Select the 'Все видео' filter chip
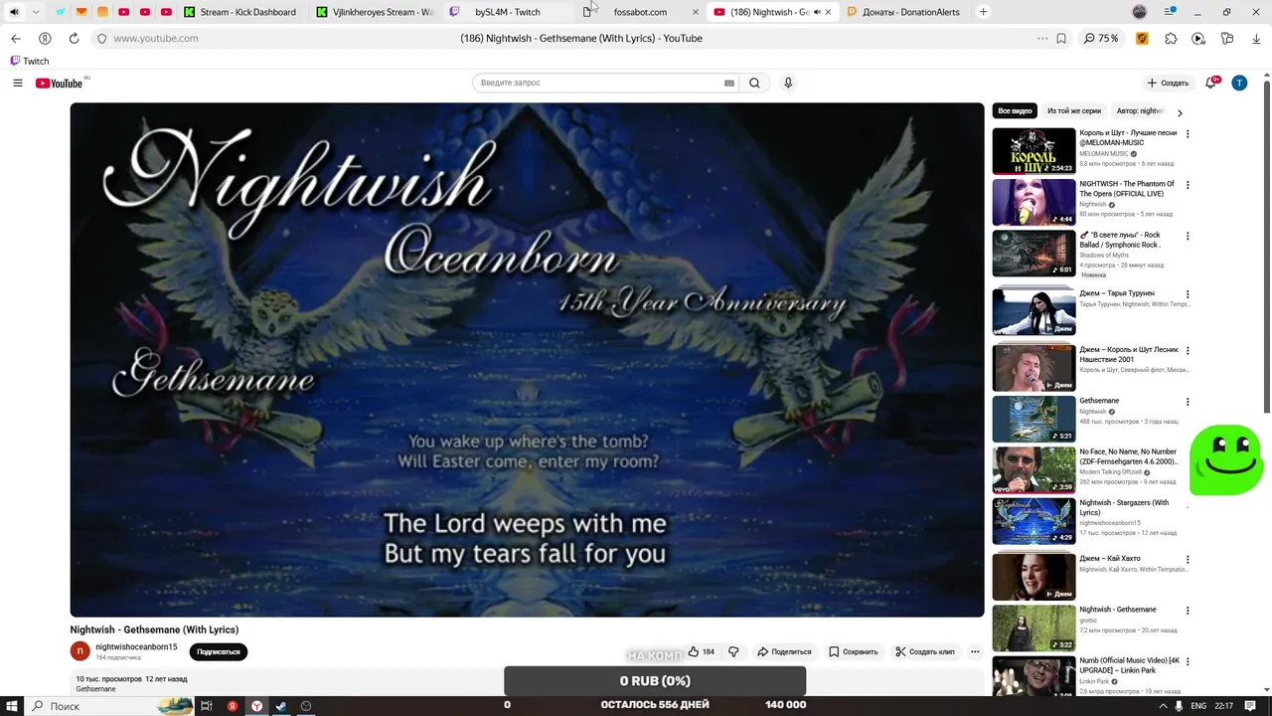Screen dimensions: 1272x716 (x=1015, y=111)
